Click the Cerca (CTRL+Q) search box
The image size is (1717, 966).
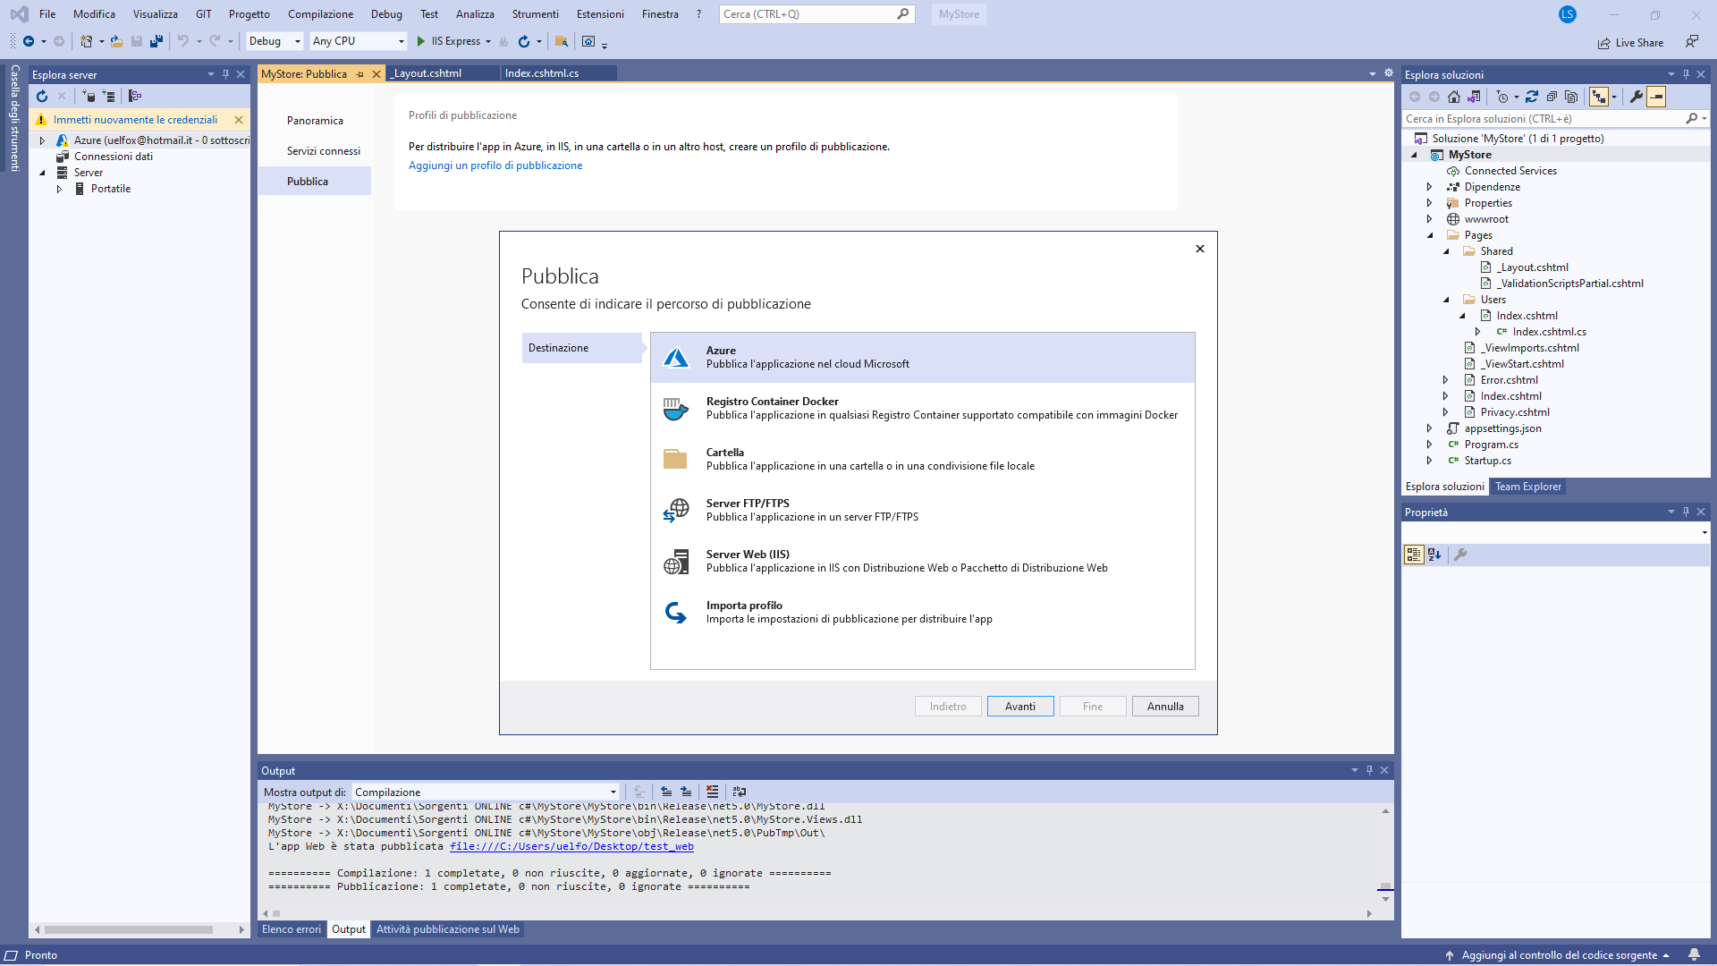point(816,14)
